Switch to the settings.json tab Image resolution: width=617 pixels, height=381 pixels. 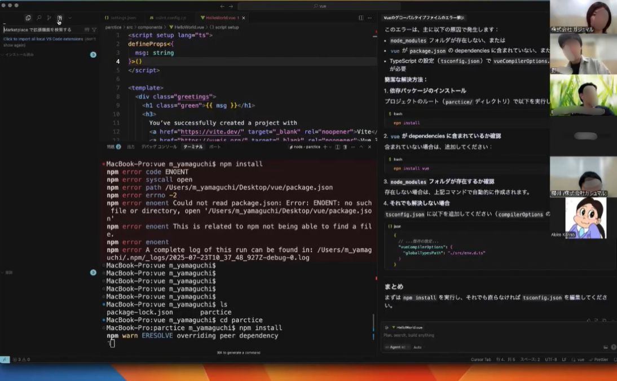[120, 18]
